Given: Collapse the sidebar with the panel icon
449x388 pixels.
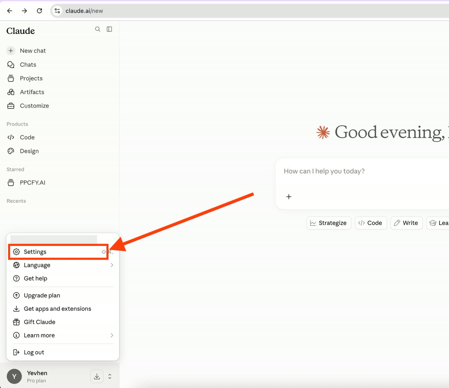Looking at the screenshot, I should [x=109, y=29].
